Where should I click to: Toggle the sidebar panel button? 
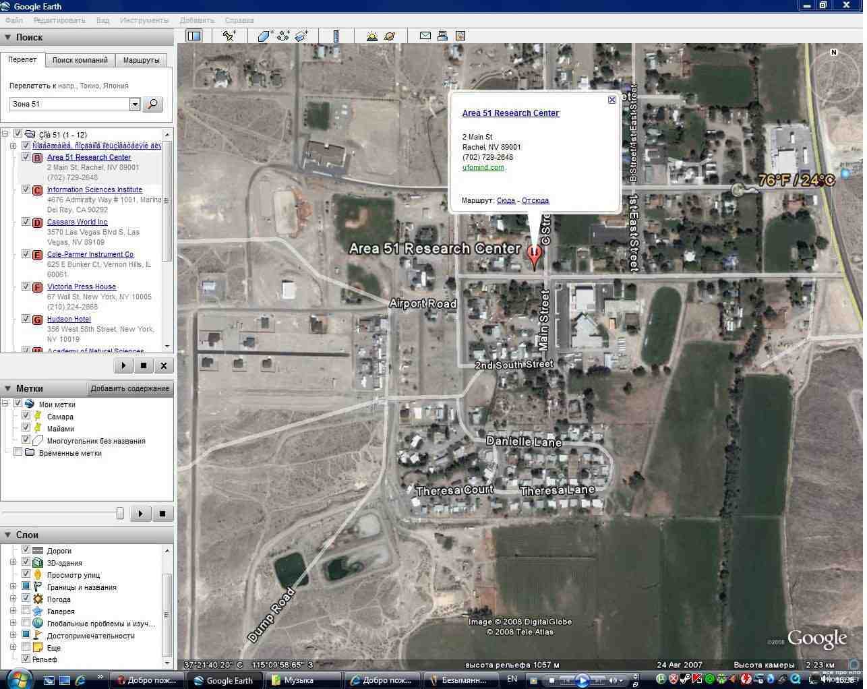(194, 36)
